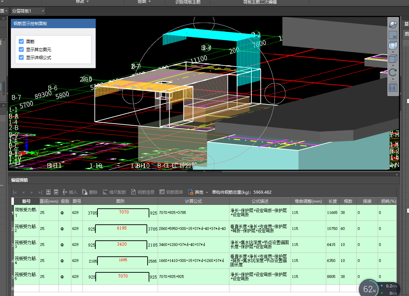The width and height of the screenshot is (409, 296).
Task: Toggle the 显示其它图元 checkbox
Action: [21, 49]
